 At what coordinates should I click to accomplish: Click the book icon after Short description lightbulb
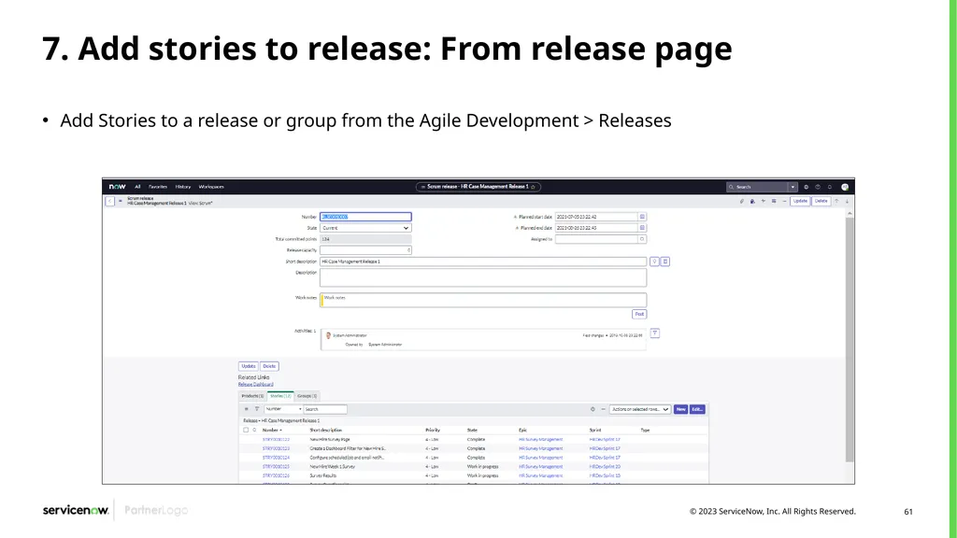665,262
